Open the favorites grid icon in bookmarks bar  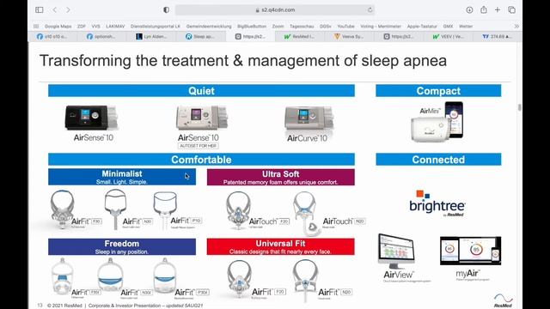pos(36,27)
